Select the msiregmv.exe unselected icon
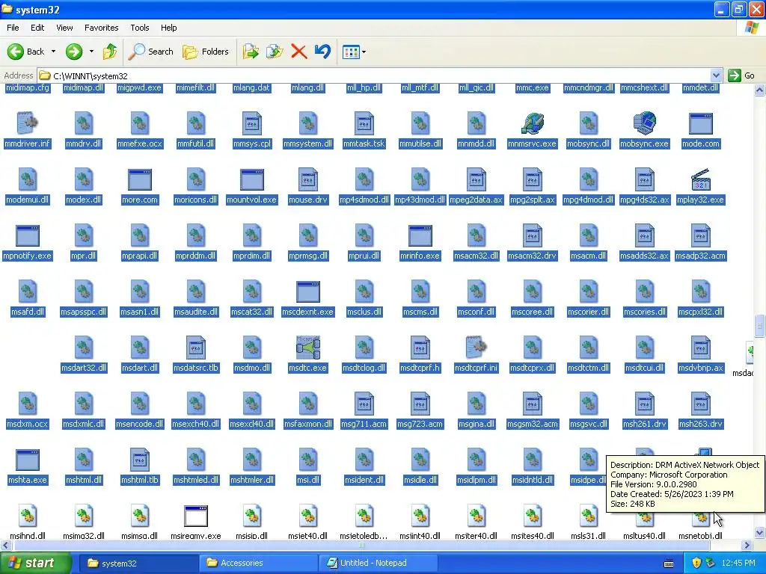Image resolution: width=766 pixels, height=574 pixels. point(196,516)
